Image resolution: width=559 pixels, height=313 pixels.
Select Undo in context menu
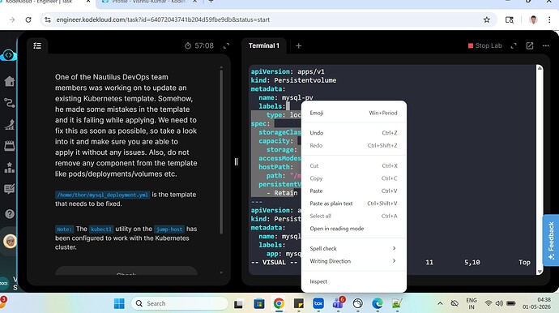pyautogui.click(x=354, y=133)
